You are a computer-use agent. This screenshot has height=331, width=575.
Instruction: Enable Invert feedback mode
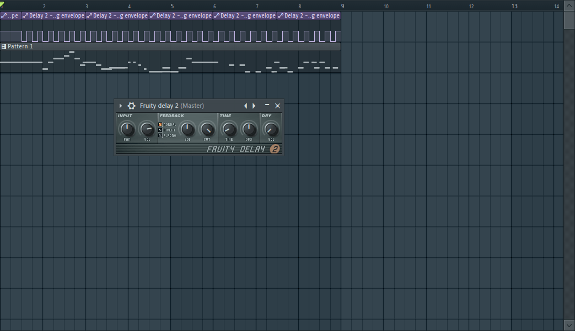tap(160, 130)
